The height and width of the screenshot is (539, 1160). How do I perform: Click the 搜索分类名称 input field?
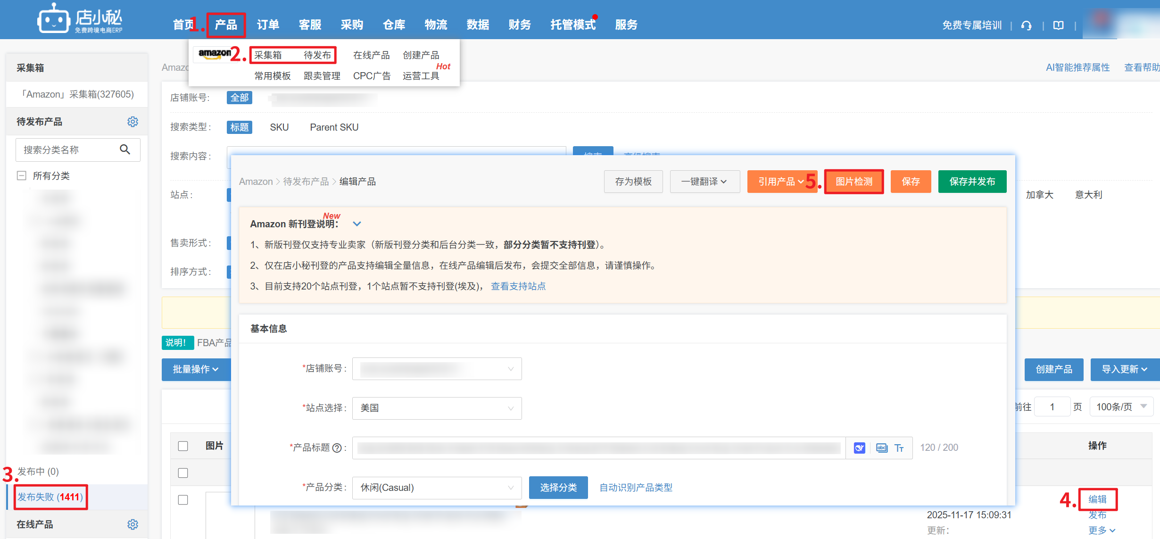coord(66,149)
